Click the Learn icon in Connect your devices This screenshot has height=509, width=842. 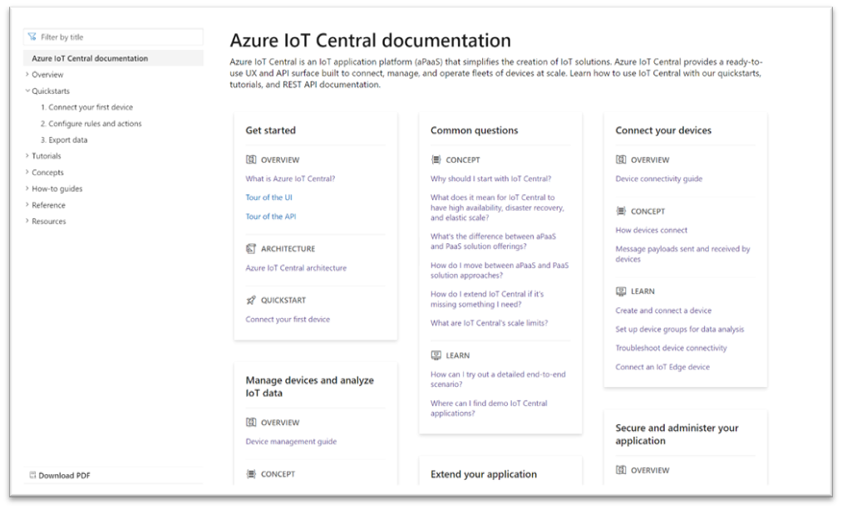(x=621, y=291)
